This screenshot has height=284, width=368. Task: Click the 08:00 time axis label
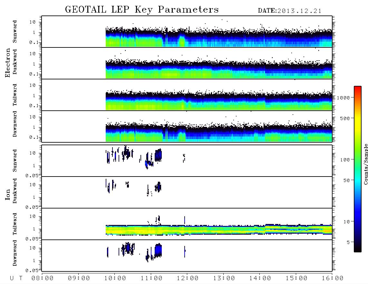pyautogui.click(x=43, y=279)
